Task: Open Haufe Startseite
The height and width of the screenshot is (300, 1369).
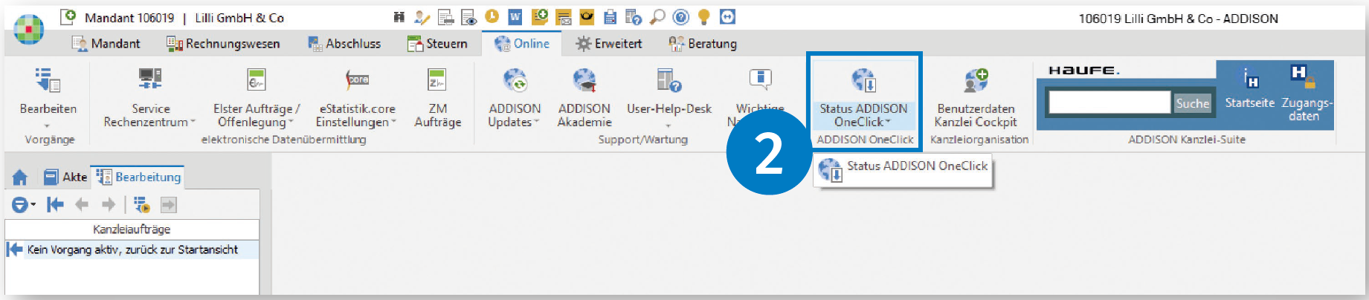Action: pyautogui.click(x=1249, y=89)
